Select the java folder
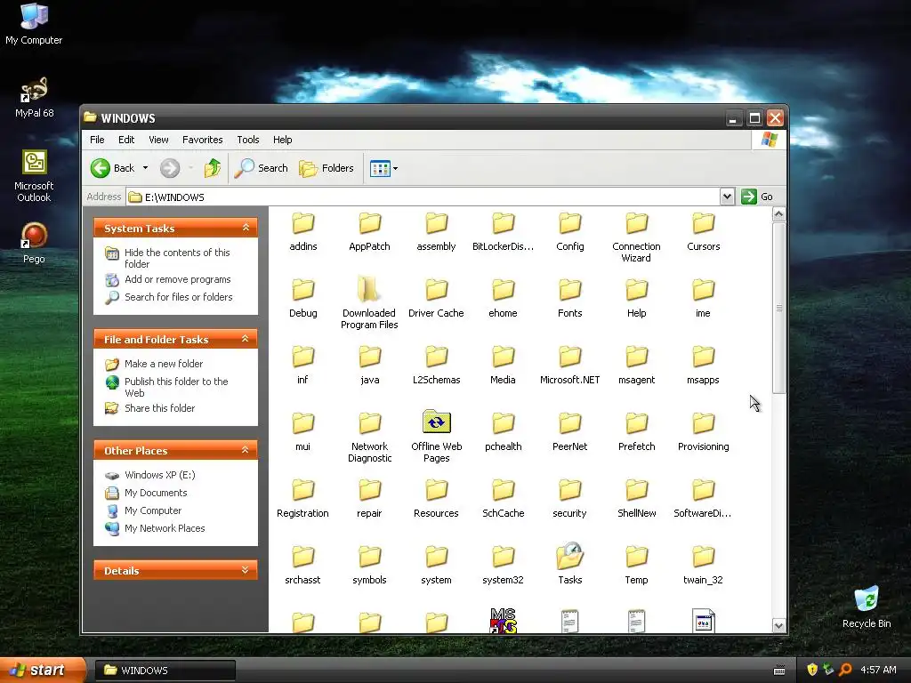Screen dimensions: 911x683 point(369,366)
